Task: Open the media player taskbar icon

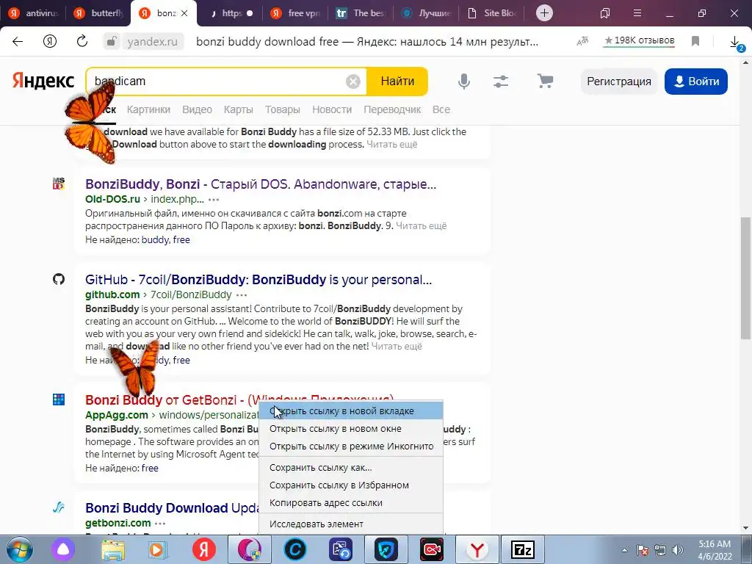Action: click(157, 549)
